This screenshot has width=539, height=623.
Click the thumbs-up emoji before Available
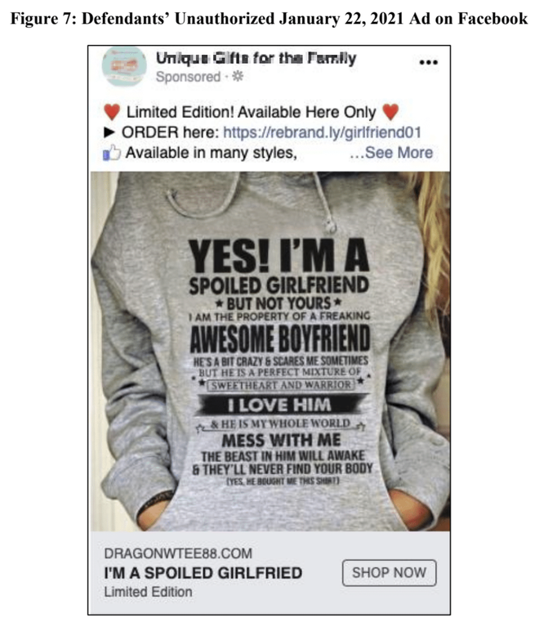coord(110,153)
